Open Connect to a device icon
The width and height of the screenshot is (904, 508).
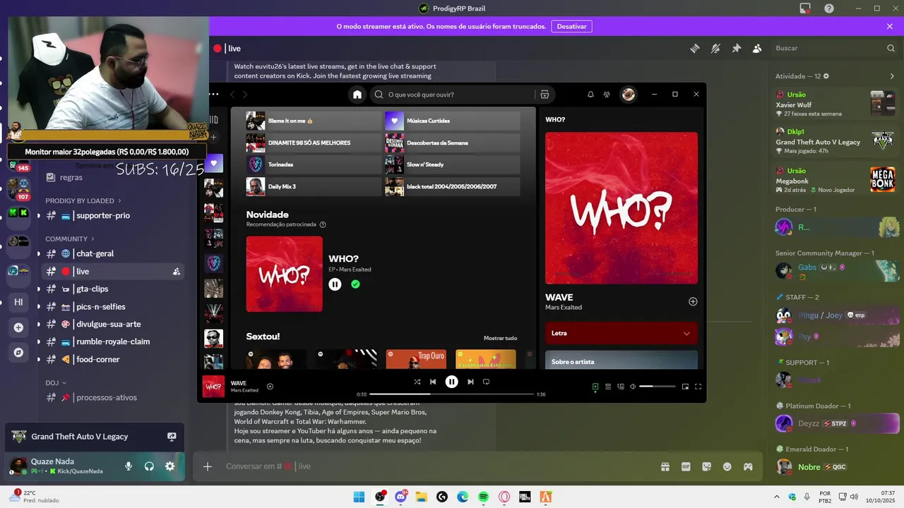tap(621, 387)
